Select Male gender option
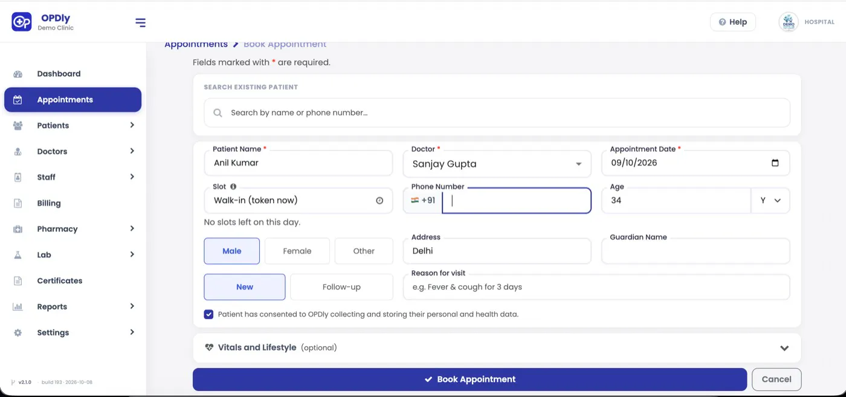This screenshot has height=397, width=846. click(232, 251)
